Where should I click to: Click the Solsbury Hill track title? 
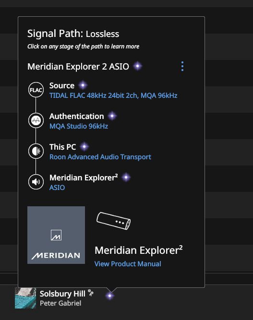62,294
